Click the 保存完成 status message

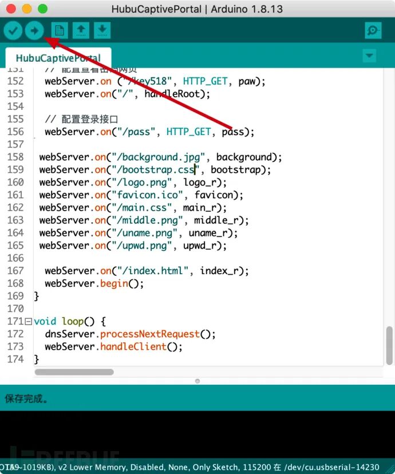[26, 399]
